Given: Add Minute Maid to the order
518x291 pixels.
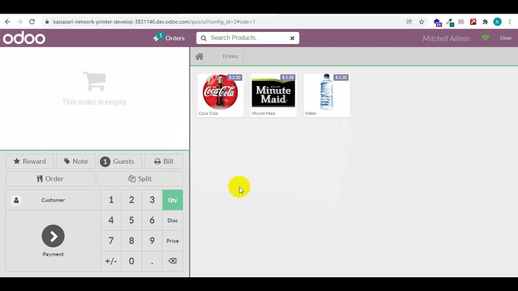Looking at the screenshot, I should 274,95.
